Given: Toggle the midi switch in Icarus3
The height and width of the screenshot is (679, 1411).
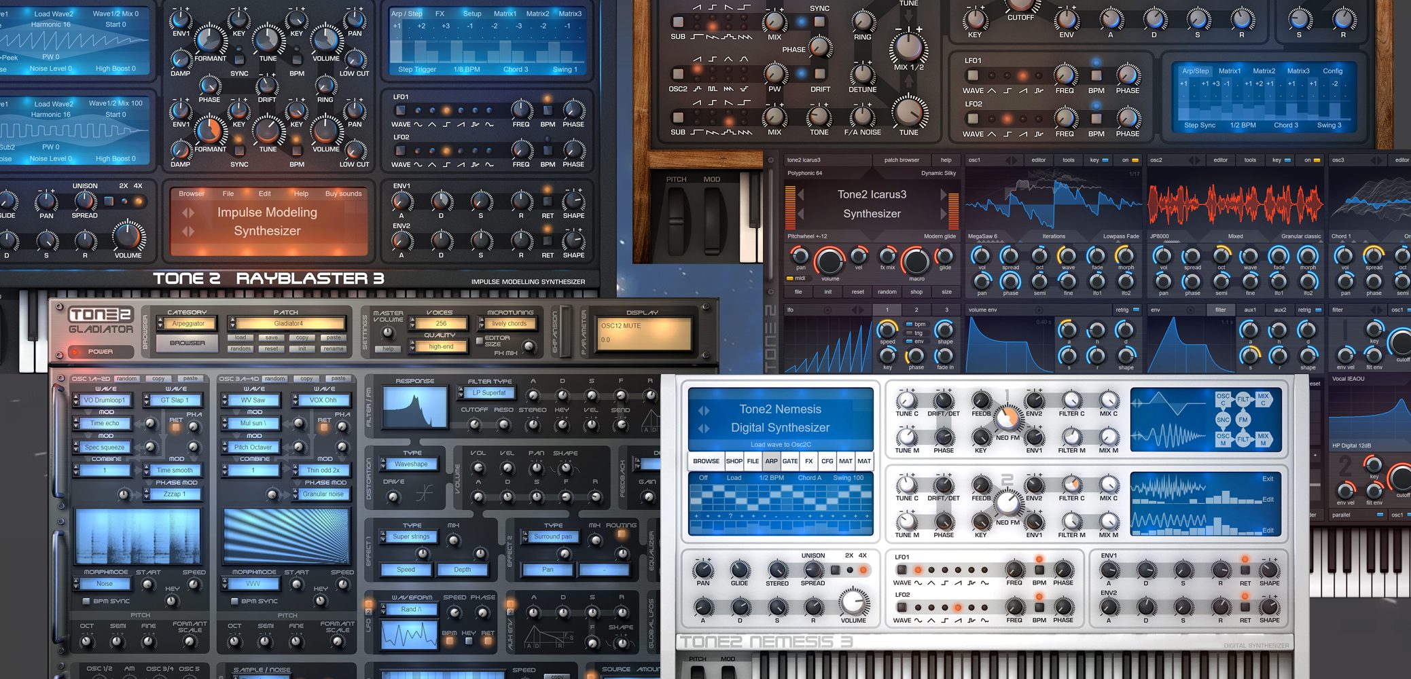Looking at the screenshot, I should (x=790, y=278).
